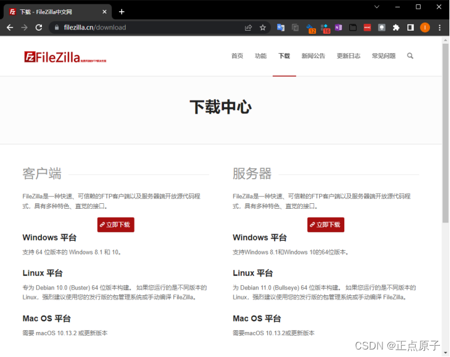Image resolution: width=450 pixels, height=357 pixels.
Task: Click the Debian 11.0 (Bullseye) description text
Action: click(x=324, y=293)
